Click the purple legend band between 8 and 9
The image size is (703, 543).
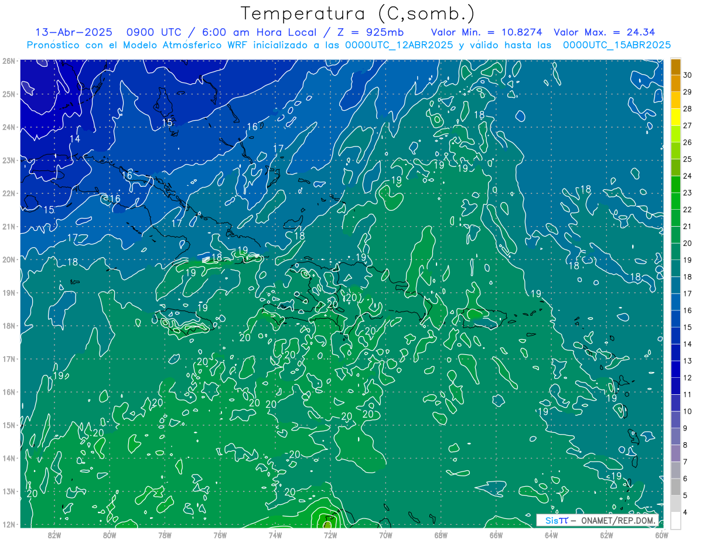675,437
